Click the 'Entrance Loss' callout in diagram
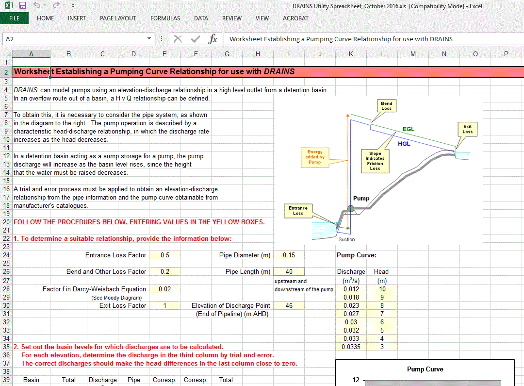 point(298,211)
